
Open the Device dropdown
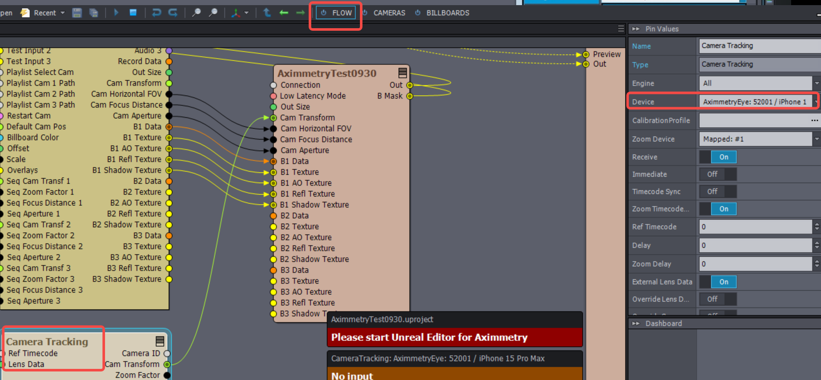[817, 102]
